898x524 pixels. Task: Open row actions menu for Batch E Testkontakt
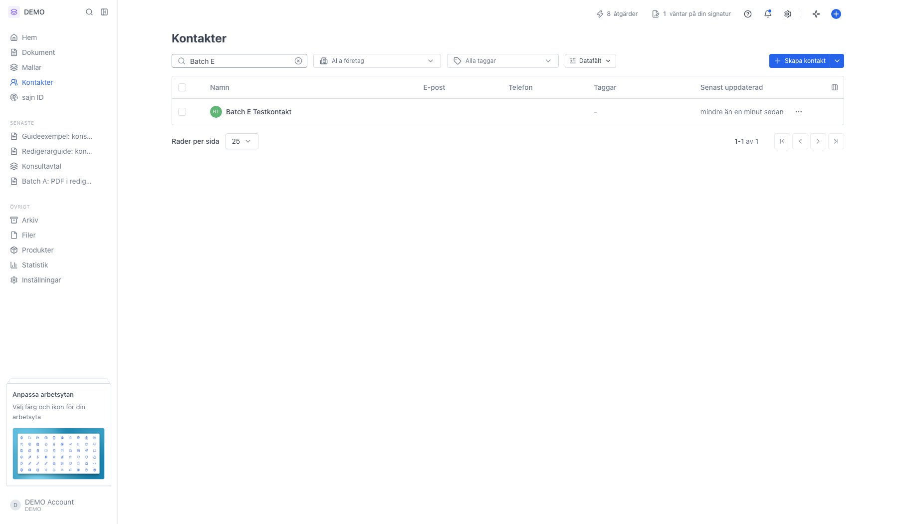799,112
